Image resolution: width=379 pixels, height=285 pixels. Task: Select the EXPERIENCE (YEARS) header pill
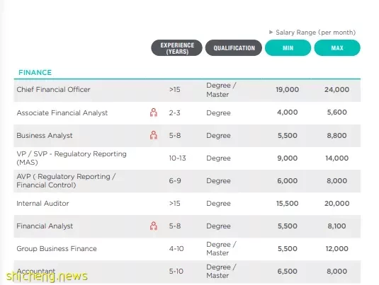[176, 48]
